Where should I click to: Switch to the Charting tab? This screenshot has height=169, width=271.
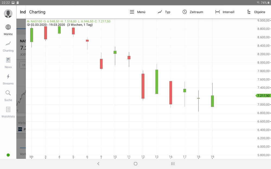pos(37,12)
